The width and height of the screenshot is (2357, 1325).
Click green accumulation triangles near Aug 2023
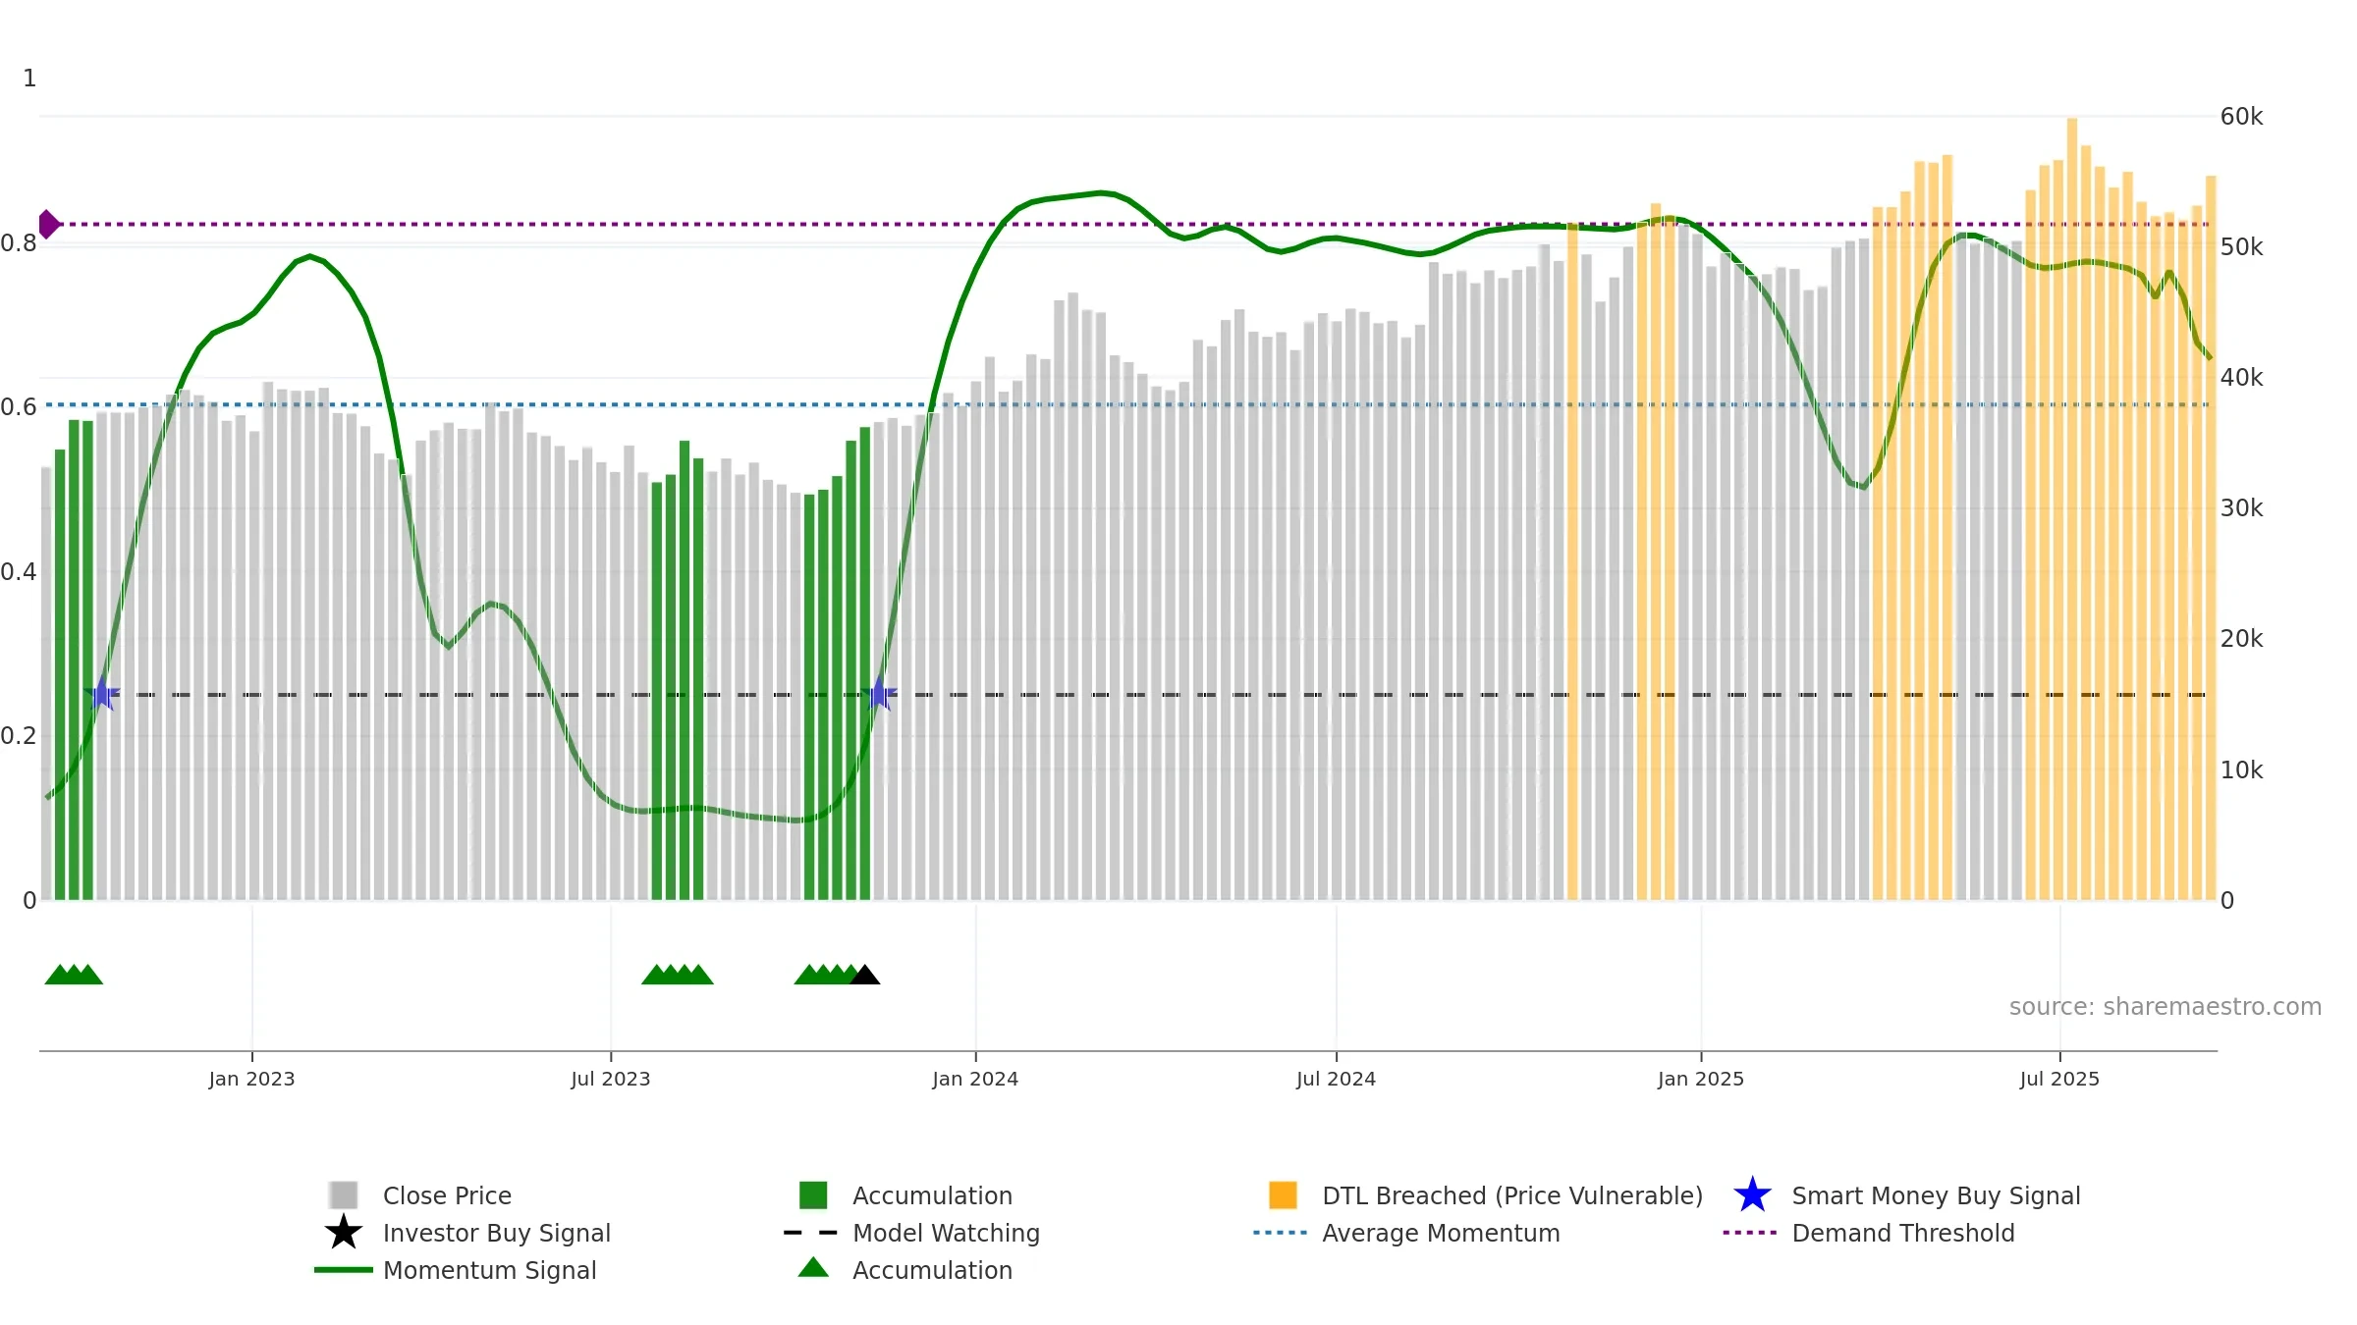(x=678, y=976)
